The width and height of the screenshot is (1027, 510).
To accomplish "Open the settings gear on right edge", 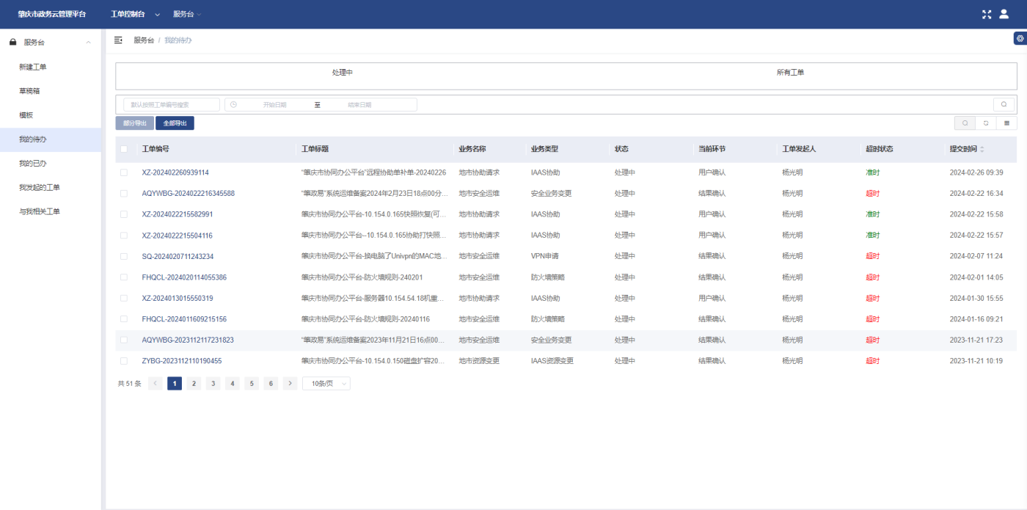I will 1020,38.
